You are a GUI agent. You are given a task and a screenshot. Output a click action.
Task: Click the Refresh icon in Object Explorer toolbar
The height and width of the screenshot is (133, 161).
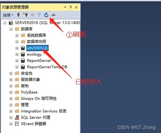[46, 15]
